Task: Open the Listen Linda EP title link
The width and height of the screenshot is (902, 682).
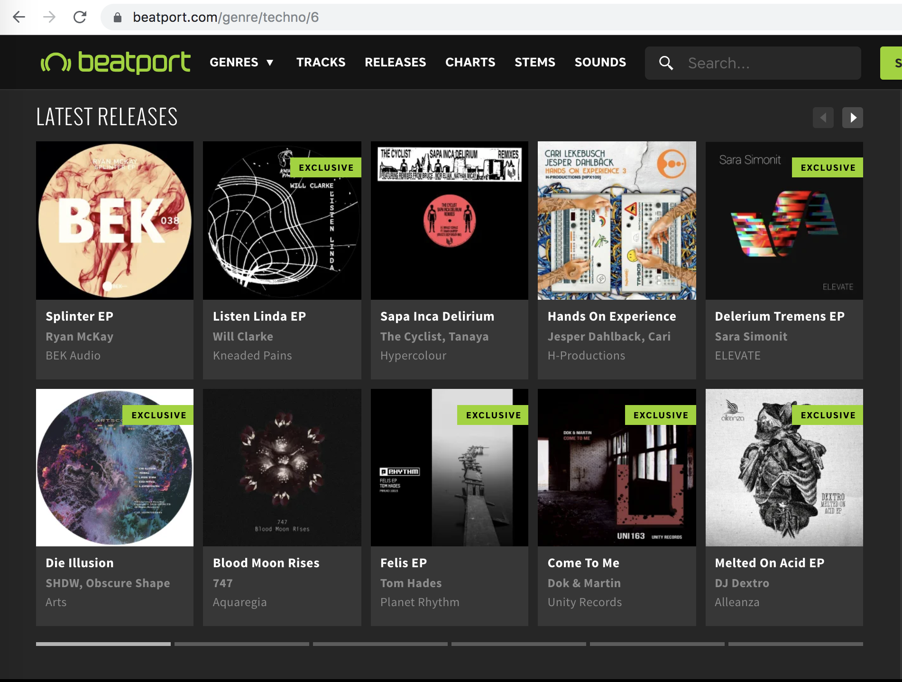Action: point(259,316)
